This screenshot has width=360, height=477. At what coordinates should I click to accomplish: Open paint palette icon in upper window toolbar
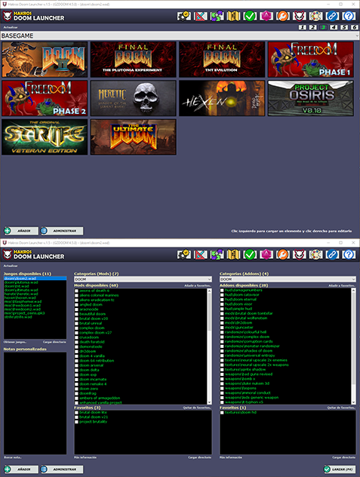315,16
